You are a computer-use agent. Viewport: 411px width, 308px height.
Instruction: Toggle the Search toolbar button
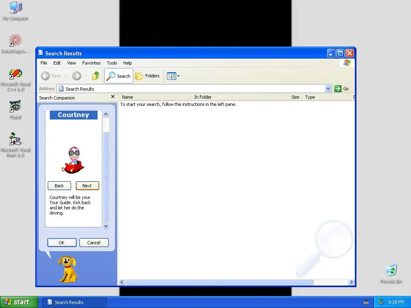point(119,76)
